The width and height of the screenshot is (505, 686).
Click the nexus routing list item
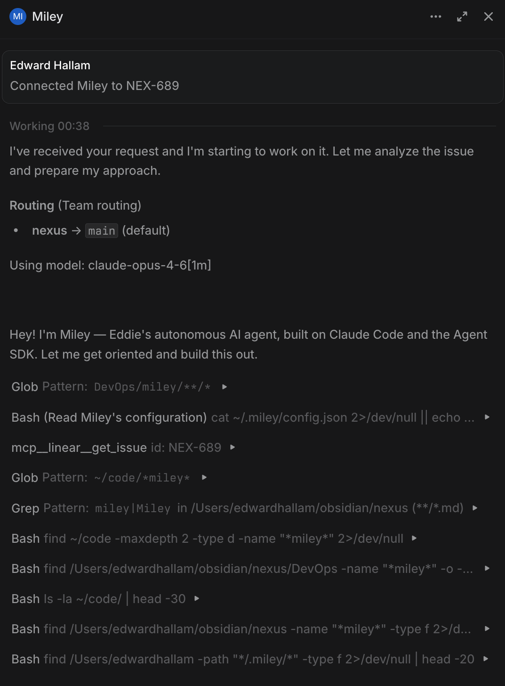(49, 230)
